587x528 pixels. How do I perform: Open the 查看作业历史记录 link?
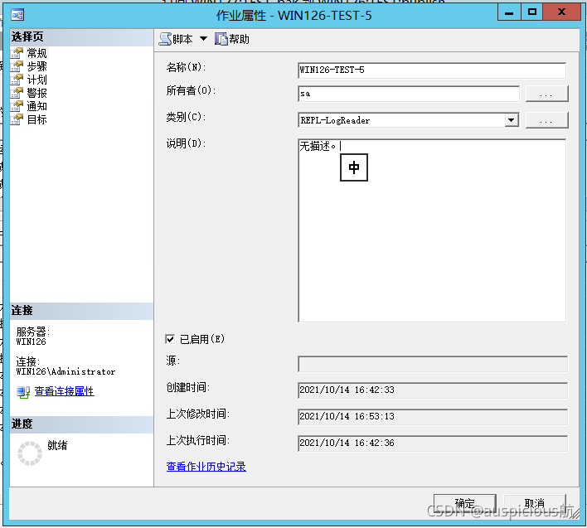pyautogui.click(x=206, y=467)
